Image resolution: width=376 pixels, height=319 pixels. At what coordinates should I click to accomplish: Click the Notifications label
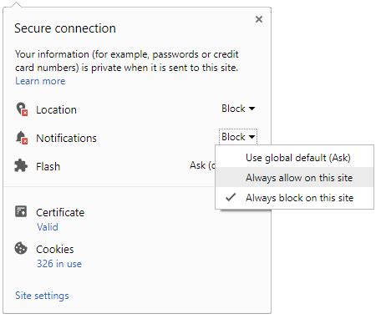(x=66, y=138)
